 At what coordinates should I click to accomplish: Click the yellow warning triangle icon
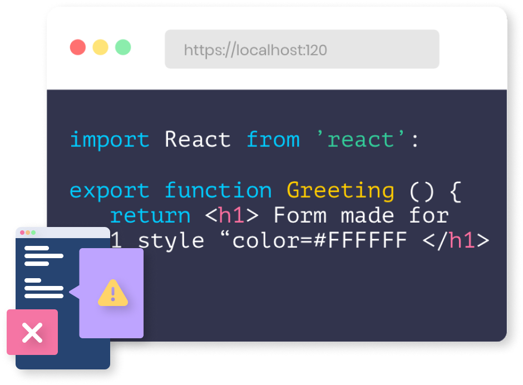click(113, 293)
